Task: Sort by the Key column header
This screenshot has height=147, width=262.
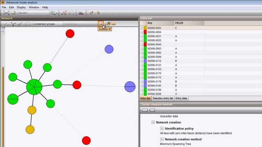Action: pos(160,23)
